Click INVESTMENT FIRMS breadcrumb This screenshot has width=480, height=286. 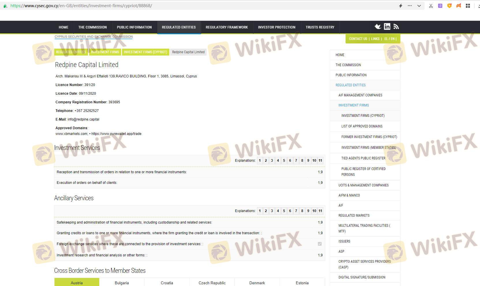click(x=105, y=52)
